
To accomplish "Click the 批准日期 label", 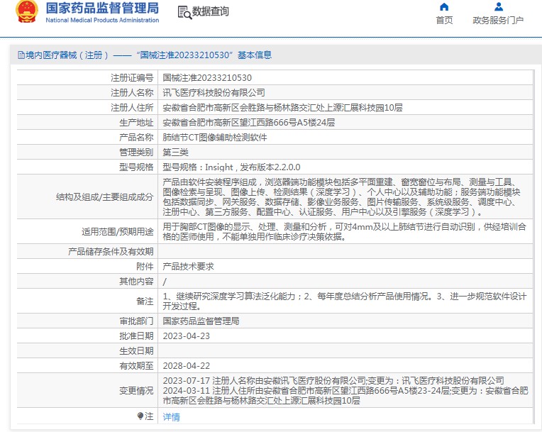I will [x=136, y=336].
